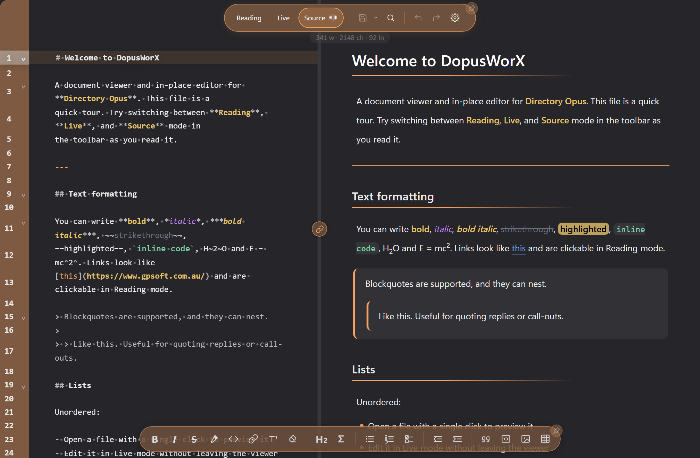Insert a task checklist

(x=409, y=439)
